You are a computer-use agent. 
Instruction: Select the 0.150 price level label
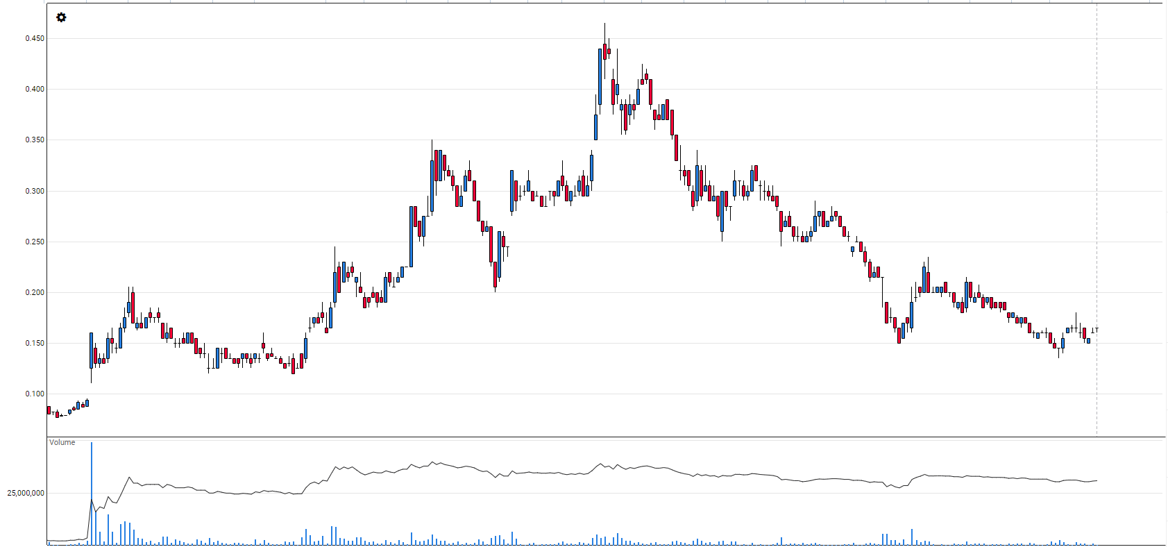pos(35,344)
